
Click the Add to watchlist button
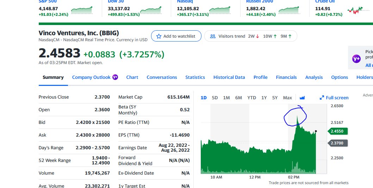pyautogui.click(x=176, y=36)
